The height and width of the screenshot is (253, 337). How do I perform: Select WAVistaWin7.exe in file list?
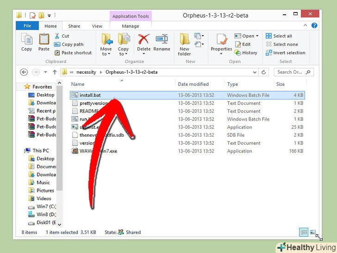pos(98,151)
